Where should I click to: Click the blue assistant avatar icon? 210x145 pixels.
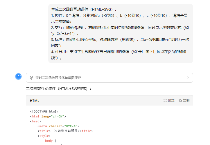point(18,77)
